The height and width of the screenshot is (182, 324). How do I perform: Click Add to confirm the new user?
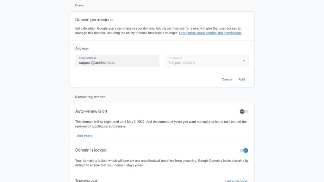click(241, 79)
